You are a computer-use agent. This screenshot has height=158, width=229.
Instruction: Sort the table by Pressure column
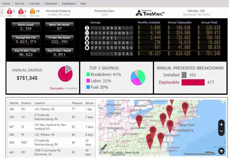77,103
